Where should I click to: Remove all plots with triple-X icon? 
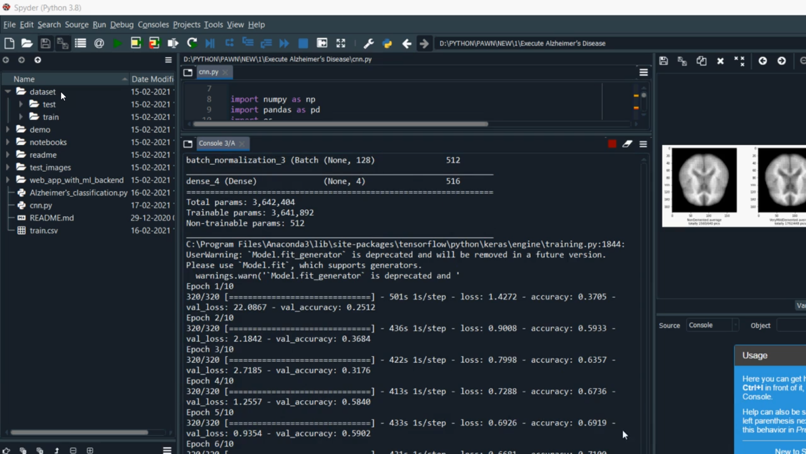pyautogui.click(x=739, y=61)
